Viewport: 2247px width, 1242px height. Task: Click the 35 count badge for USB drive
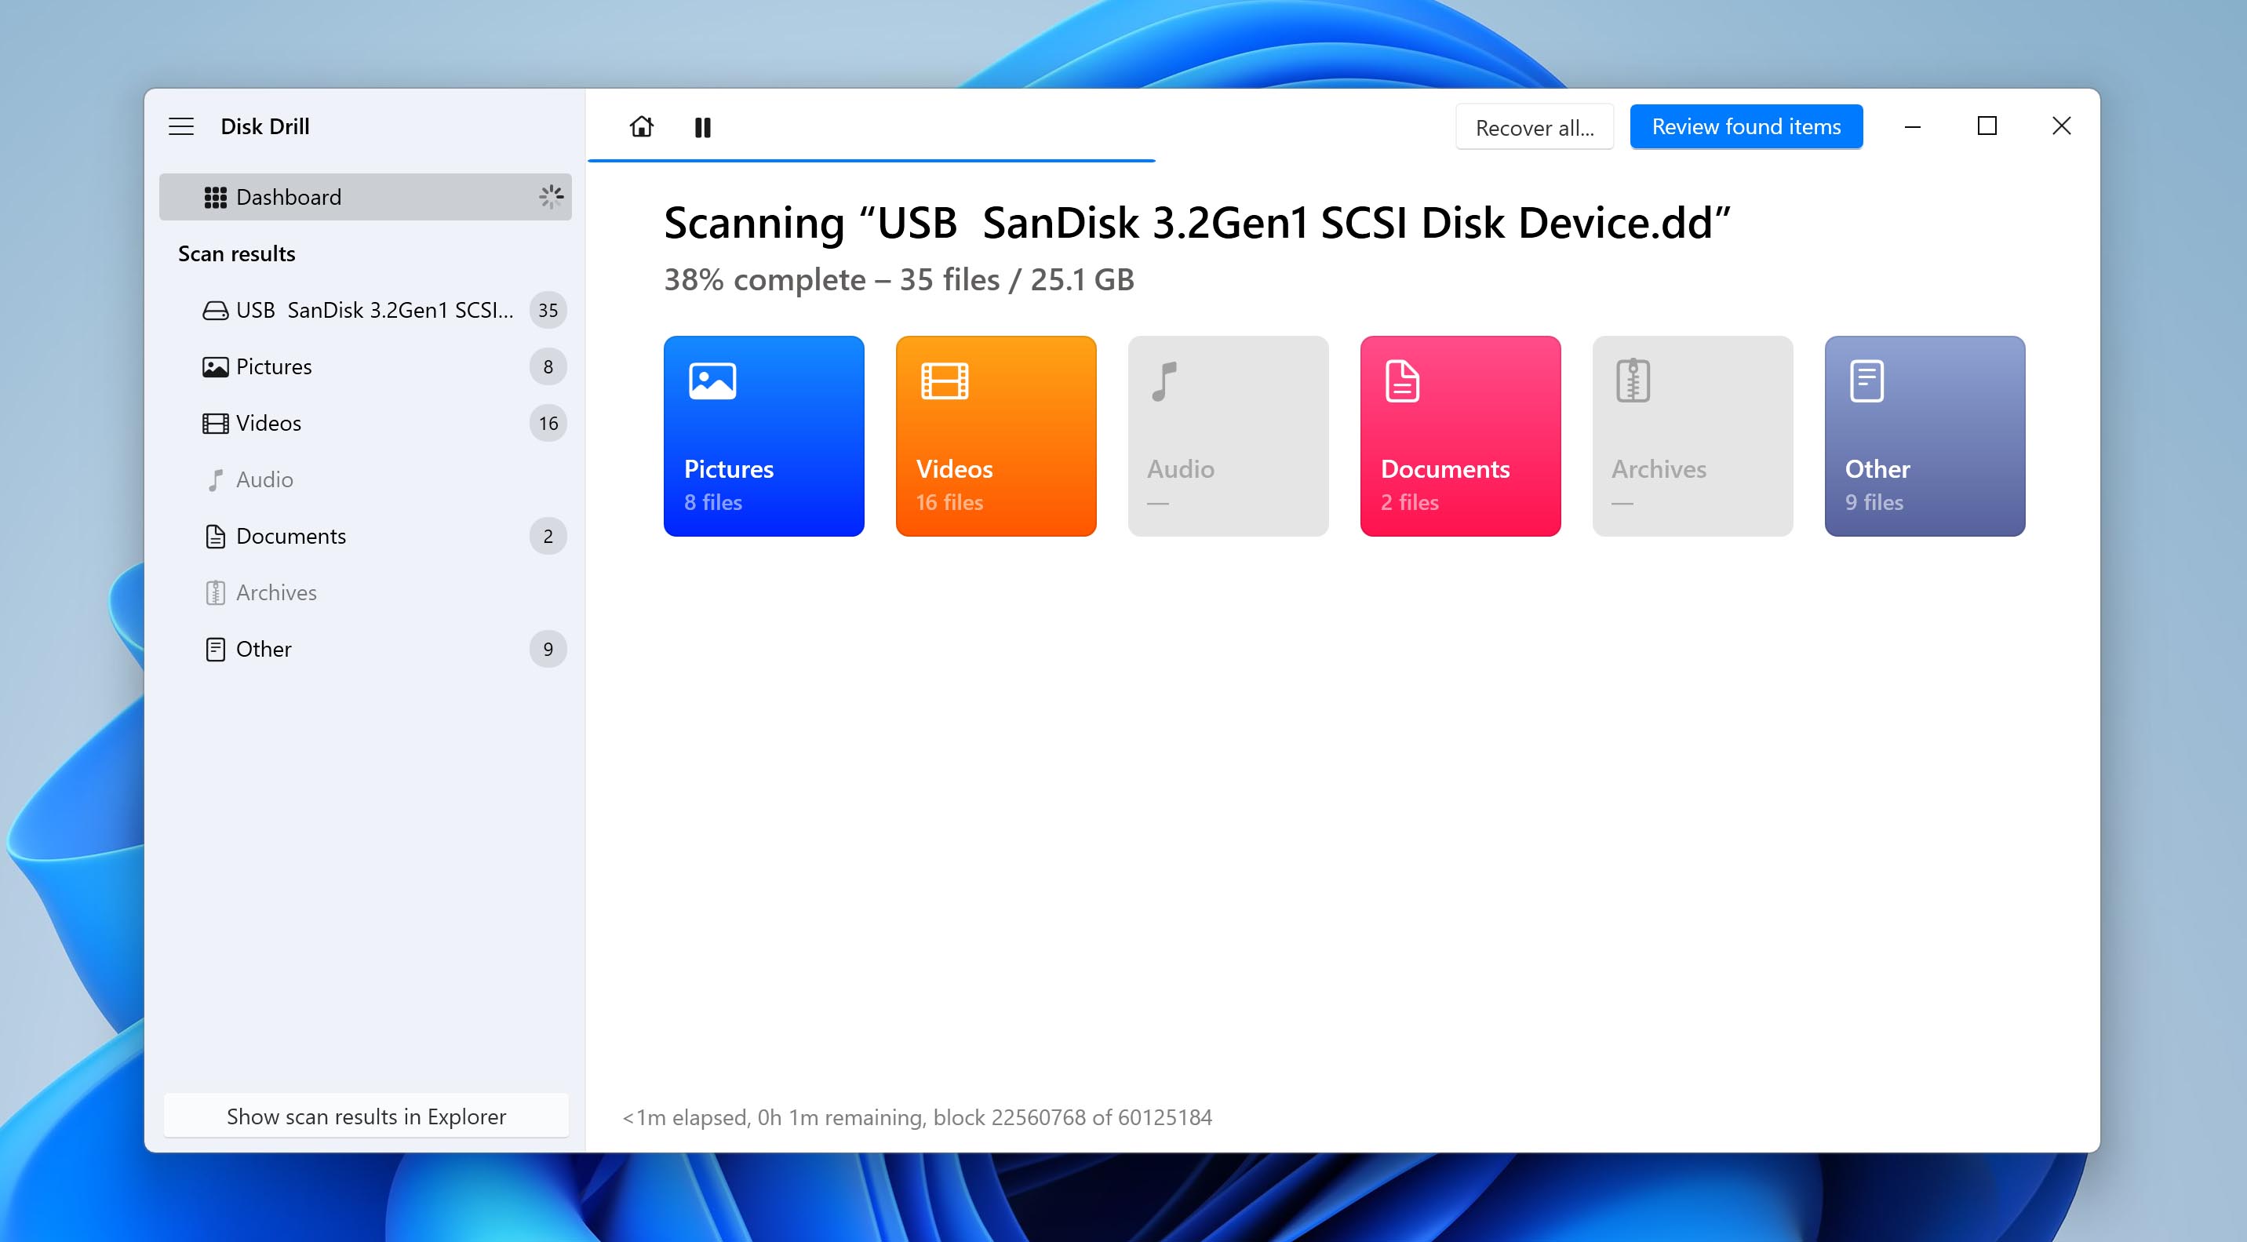pyautogui.click(x=548, y=311)
